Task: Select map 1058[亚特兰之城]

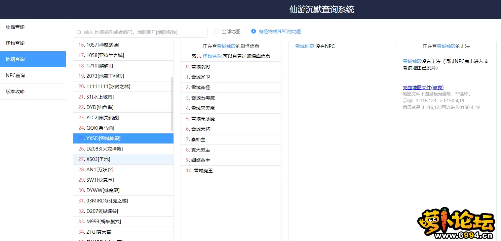Action: (123, 55)
